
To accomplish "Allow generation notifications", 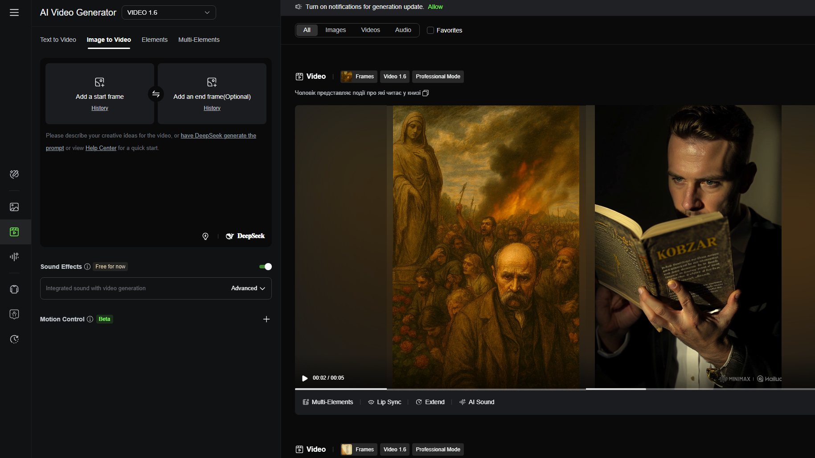I will [435, 7].
